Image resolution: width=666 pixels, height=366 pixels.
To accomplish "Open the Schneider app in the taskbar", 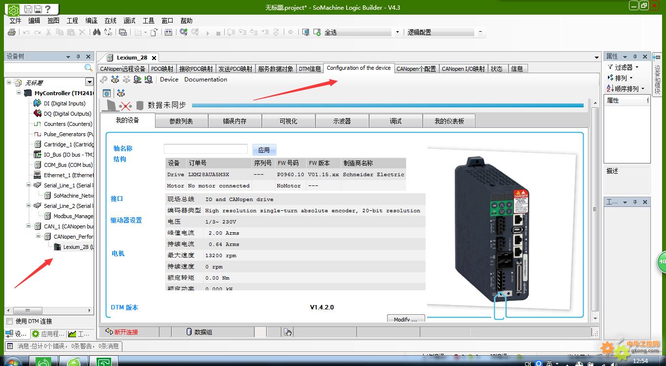I will [103, 362].
